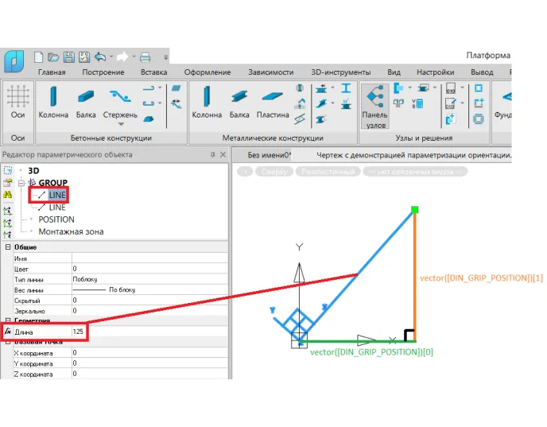
Task: Click the Z axis orientation icon in sidebar
Action: click(7, 235)
